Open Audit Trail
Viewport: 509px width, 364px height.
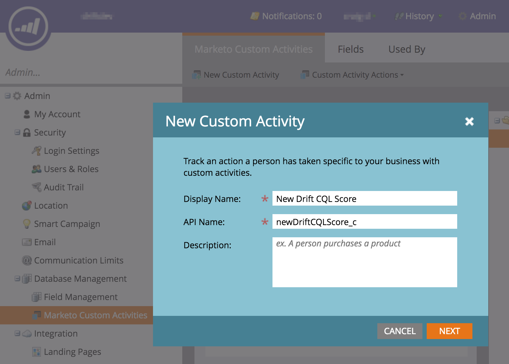(x=64, y=187)
